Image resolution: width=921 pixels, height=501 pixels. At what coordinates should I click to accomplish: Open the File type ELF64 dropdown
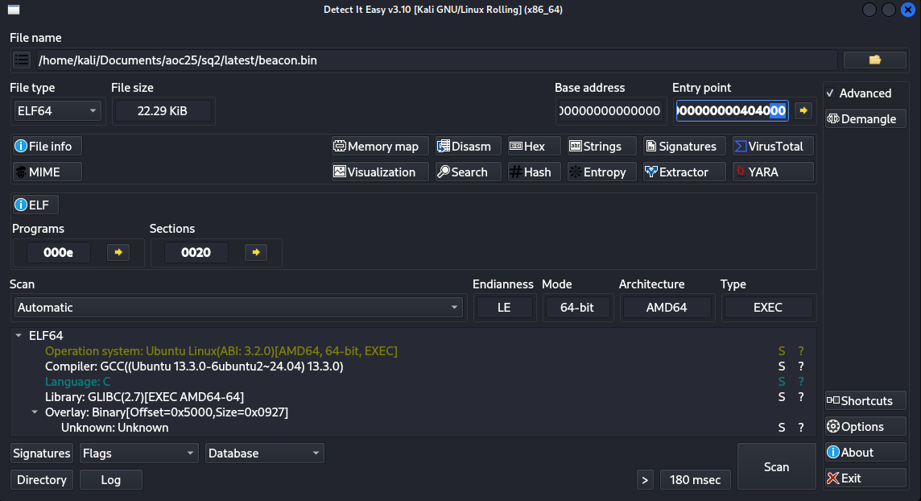(x=56, y=111)
